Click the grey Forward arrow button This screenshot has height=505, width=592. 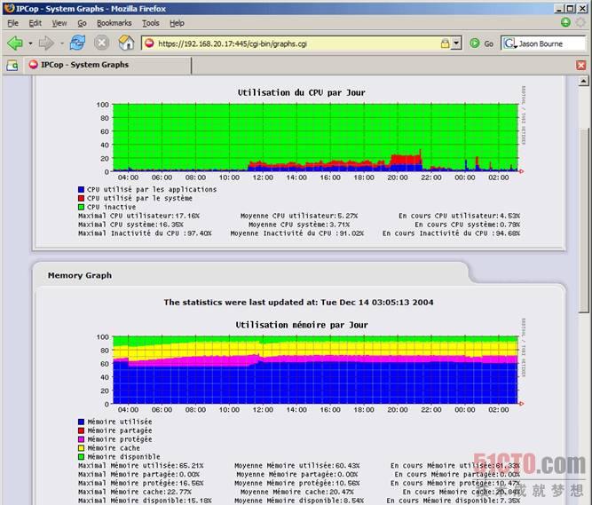(x=46, y=43)
